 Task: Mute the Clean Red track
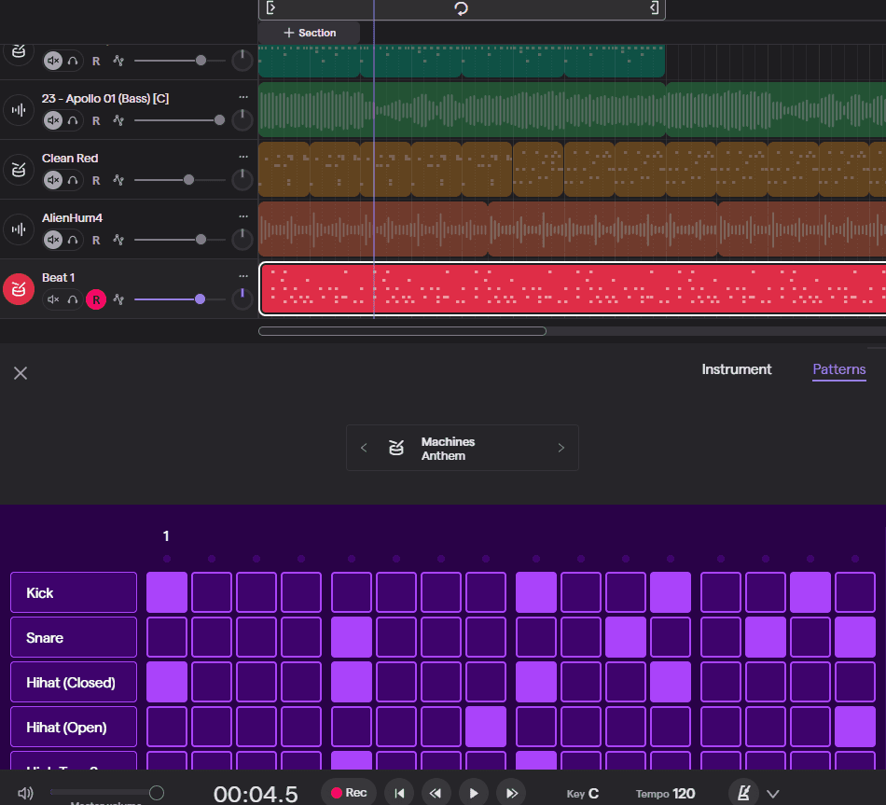[54, 180]
